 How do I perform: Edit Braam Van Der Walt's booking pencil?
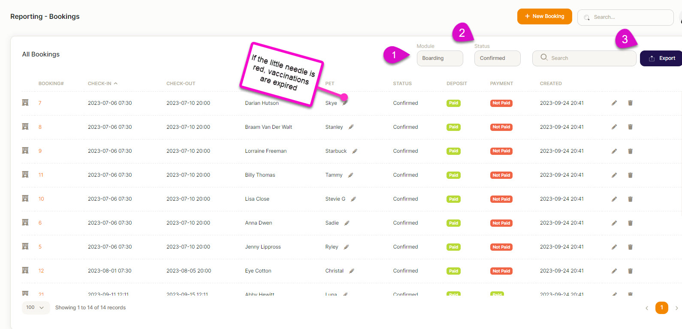614,127
